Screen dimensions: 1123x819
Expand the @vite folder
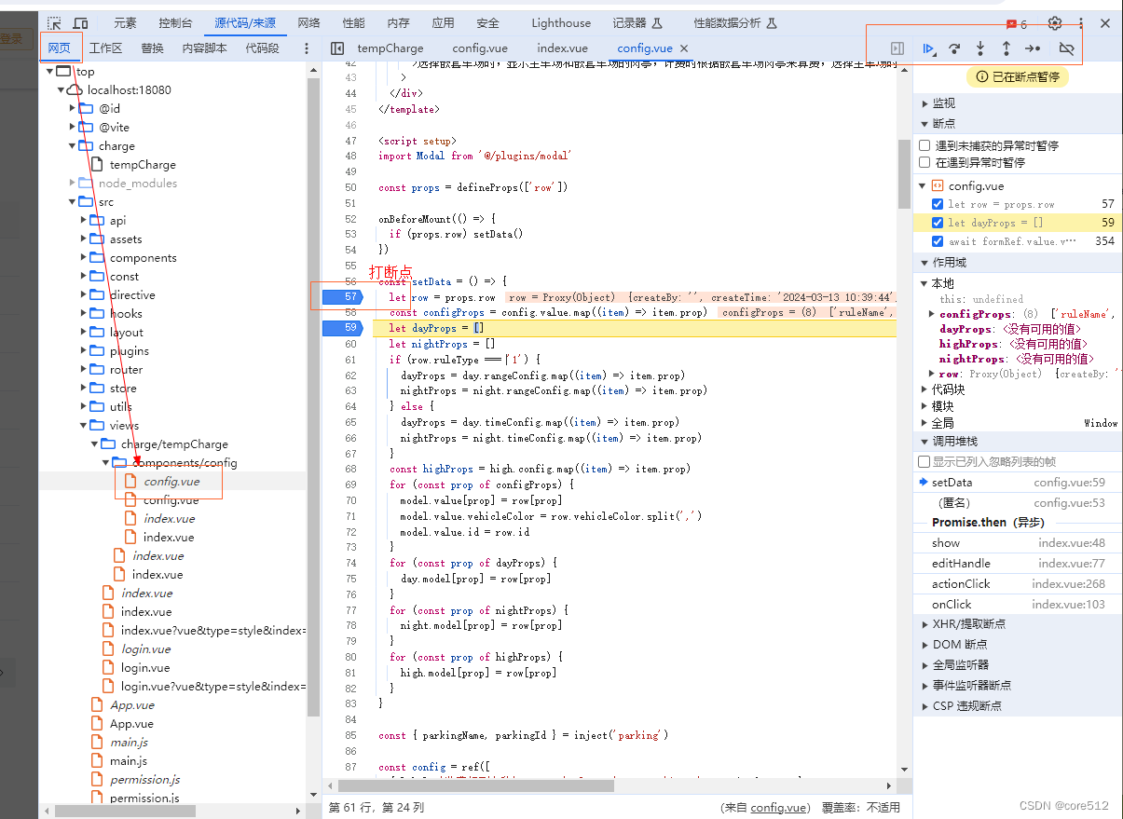coord(73,128)
